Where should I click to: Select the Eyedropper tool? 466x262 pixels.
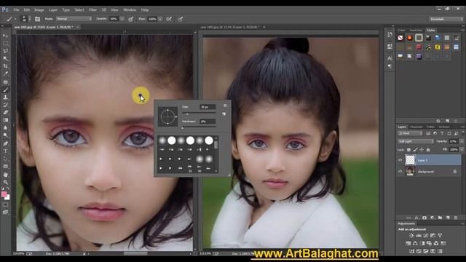pyautogui.click(x=5, y=74)
